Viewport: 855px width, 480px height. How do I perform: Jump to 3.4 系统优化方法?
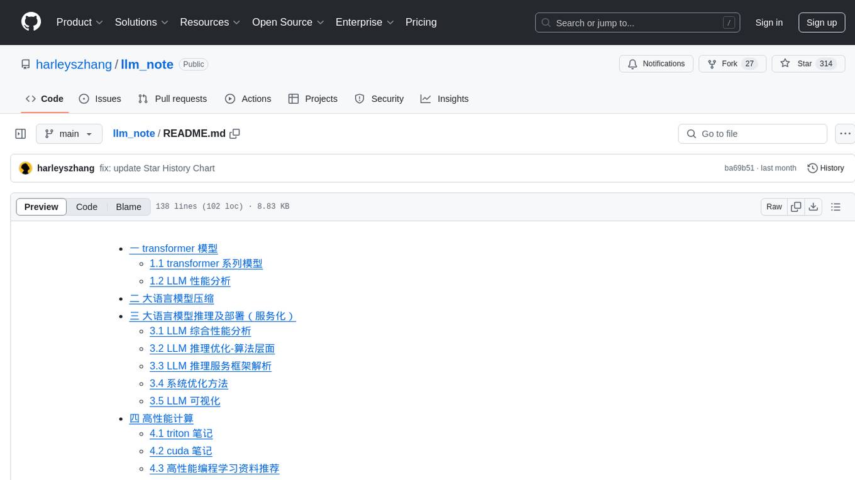(x=189, y=384)
